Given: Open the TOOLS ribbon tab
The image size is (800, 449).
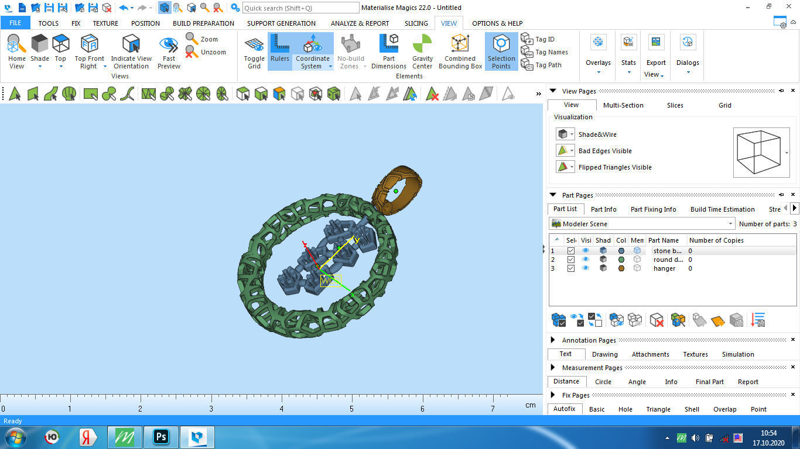Looking at the screenshot, I should click(x=49, y=23).
